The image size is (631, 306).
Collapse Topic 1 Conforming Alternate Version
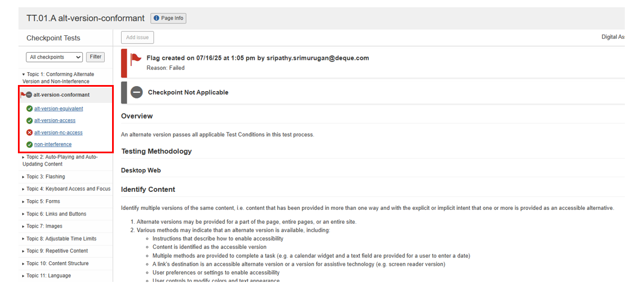(x=24, y=74)
